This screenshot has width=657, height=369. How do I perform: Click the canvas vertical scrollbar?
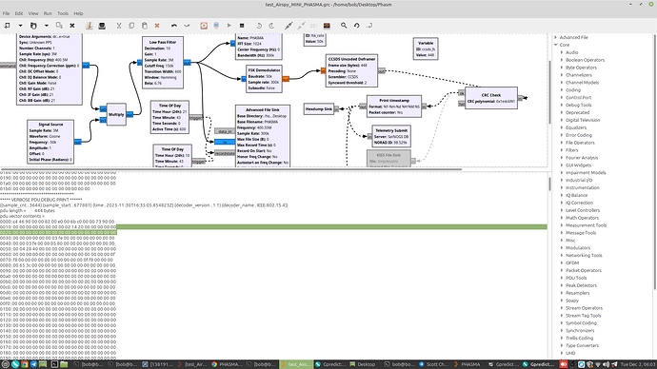(549, 92)
